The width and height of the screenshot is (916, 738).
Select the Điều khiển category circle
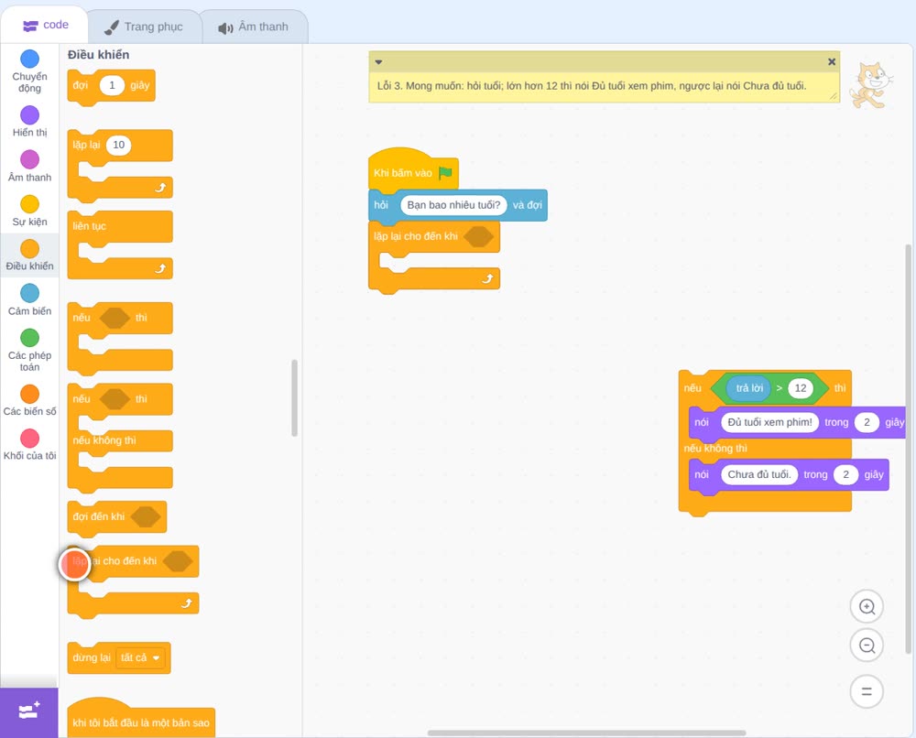30,249
